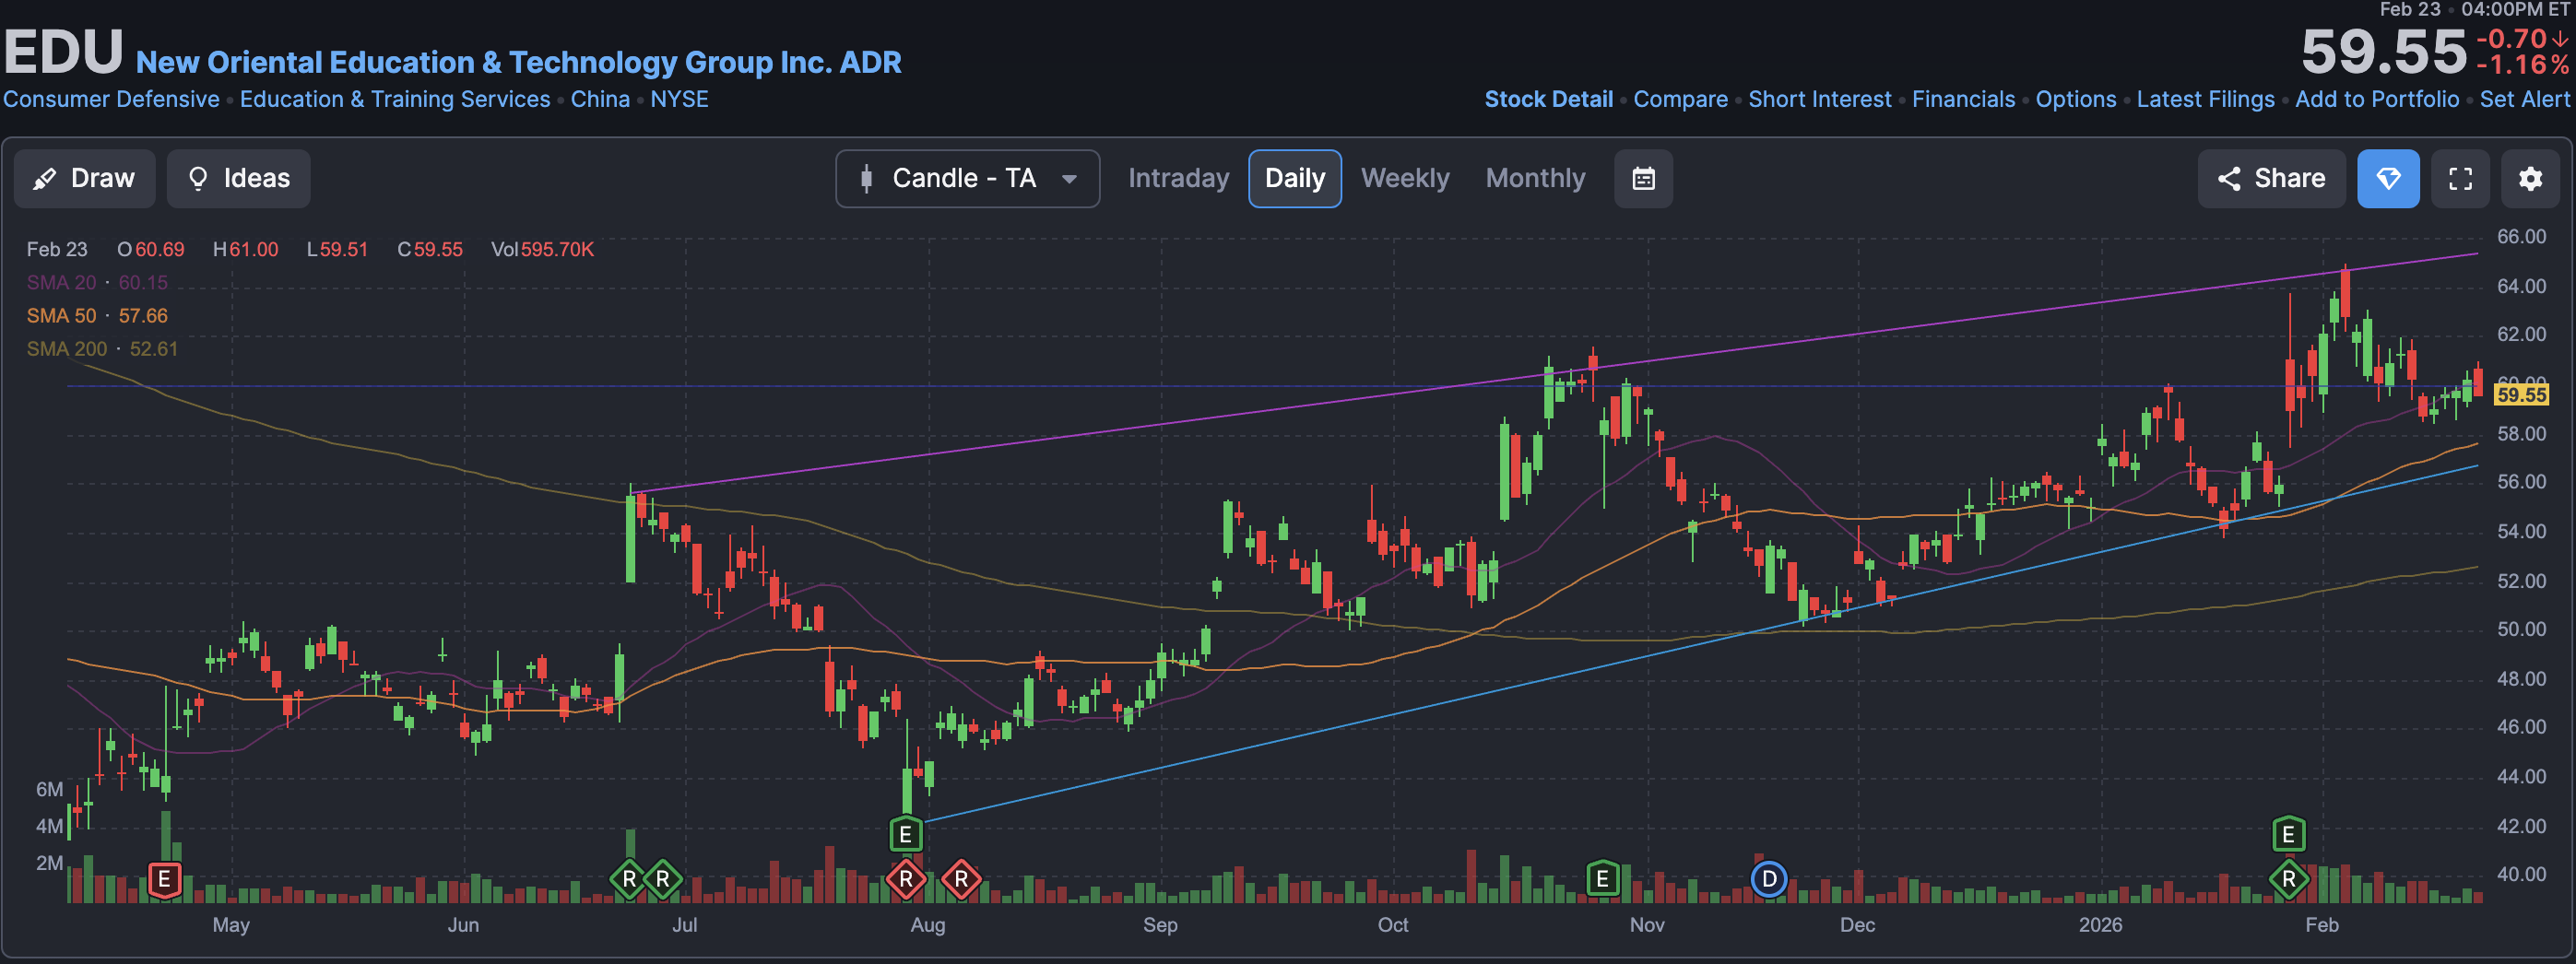The image size is (2576, 964).
Task: Open the Latest Filings link
Action: tap(2205, 99)
